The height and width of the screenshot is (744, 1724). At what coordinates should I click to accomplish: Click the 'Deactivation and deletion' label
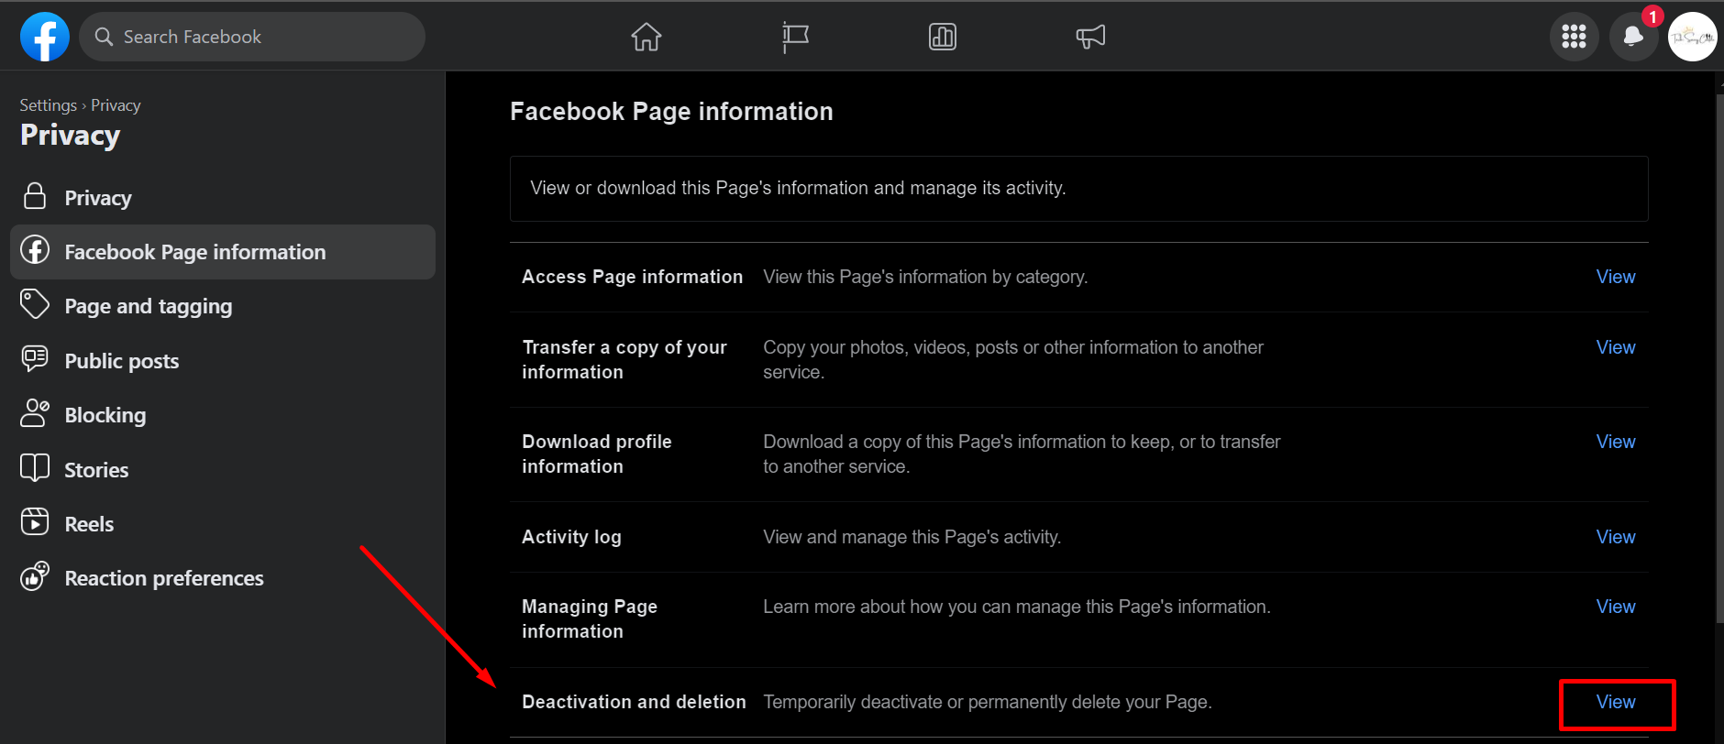pos(634,702)
